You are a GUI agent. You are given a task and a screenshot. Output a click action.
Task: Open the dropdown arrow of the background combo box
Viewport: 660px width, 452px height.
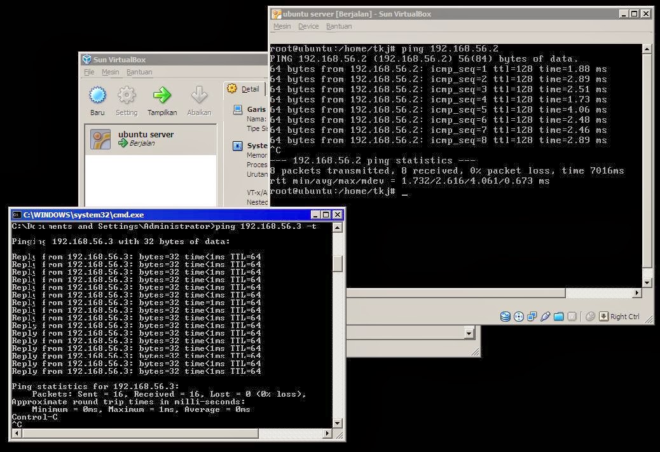(x=468, y=332)
